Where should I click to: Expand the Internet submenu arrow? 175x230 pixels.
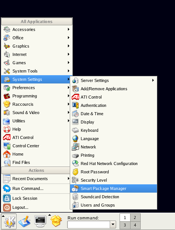point(68,54)
